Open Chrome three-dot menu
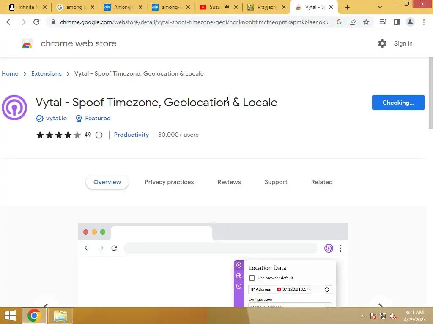Image resolution: width=433 pixels, height=324 pixels. (x=424, y=22)
